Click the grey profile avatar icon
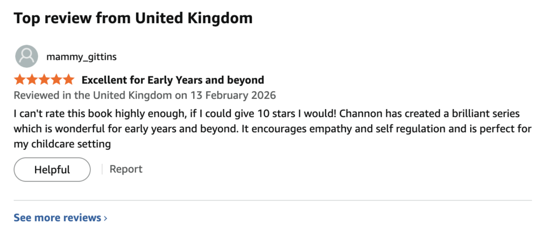The width and height of the screenshot is (551, 238). click(26, 56)
